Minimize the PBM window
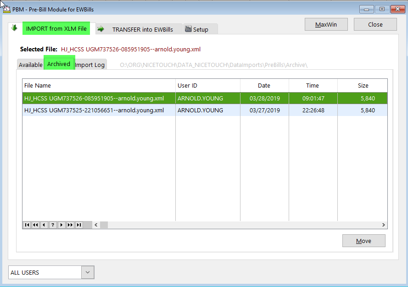The height and width of the screenshot is (287, 408). [x=366, y=9]
